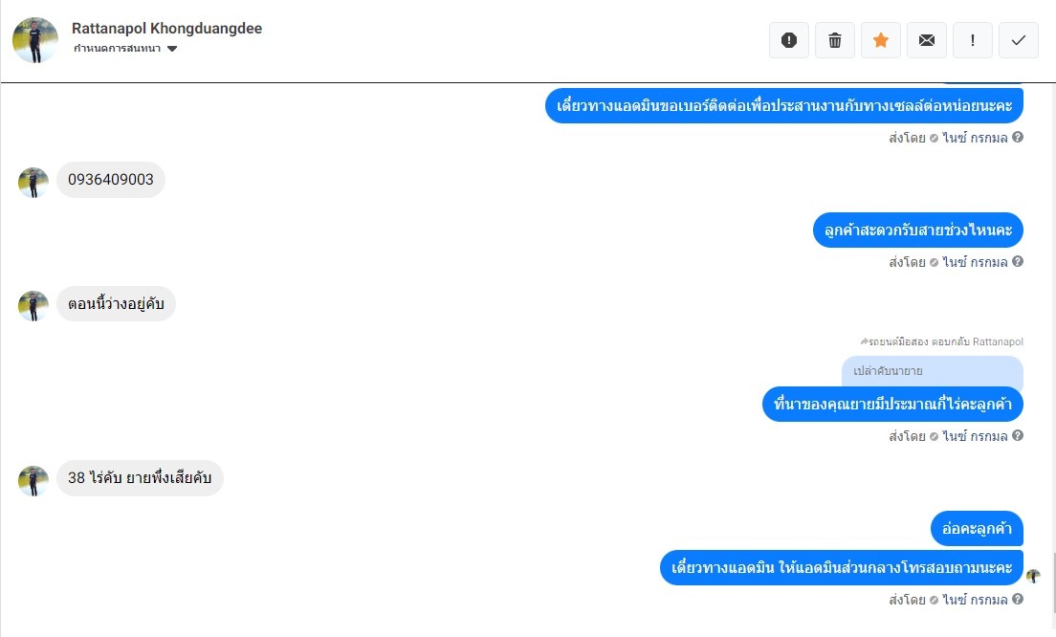Expand the กำหนดการสนทนา dropdown arrow
1056x637 pixels.
tap(172, 49)
